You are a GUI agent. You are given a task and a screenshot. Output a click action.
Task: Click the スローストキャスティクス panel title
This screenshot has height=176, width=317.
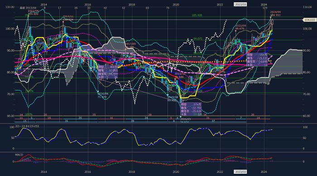pos(27,126)
